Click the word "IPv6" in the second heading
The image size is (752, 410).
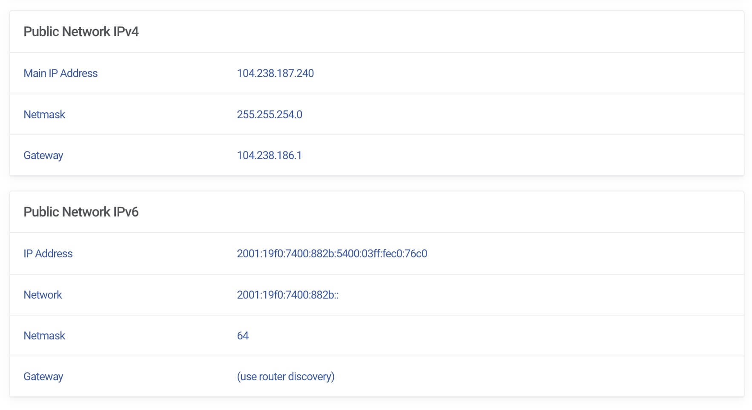click(x=126, y=212)
